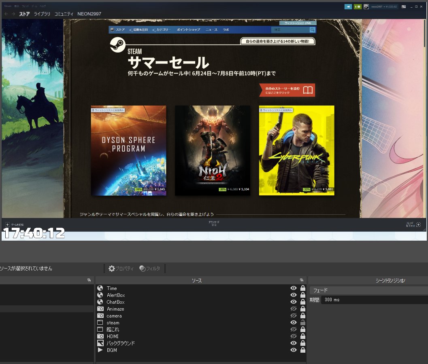Click the 14の新しい物語 banner label
428x364 pixels.
[278, 41]
